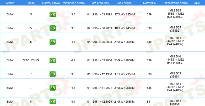205x106 pixels.
Task: Click the 5 TOURING model cell
Action: tap(31, 60)
